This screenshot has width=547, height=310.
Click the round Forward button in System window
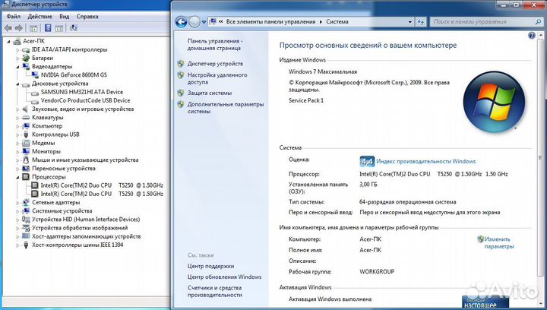tap(194, 22)
